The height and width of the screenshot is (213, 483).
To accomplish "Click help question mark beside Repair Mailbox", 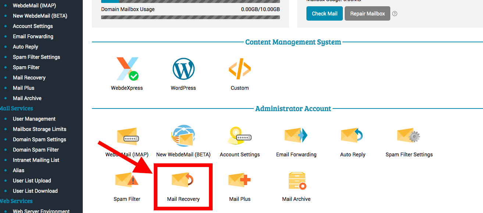I will 395,14.
